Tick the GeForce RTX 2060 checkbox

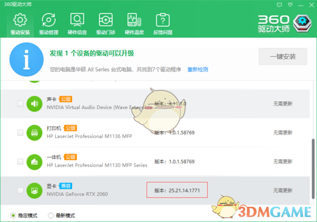20,190
